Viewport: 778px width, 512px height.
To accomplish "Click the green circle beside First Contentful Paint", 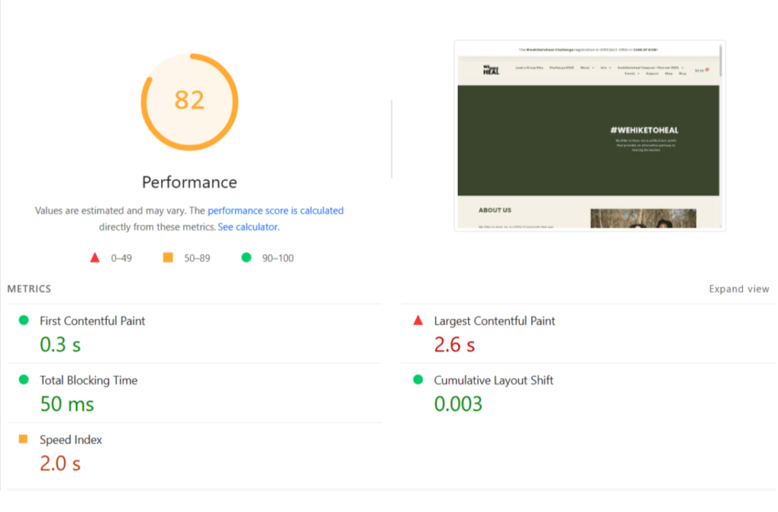I will [x=24, y=320].
